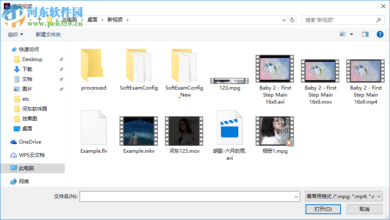Image resolution: width=390 pixels, height=220 pixels.
Task: Select the 相册1.mpg video
Action: (275, 135)
